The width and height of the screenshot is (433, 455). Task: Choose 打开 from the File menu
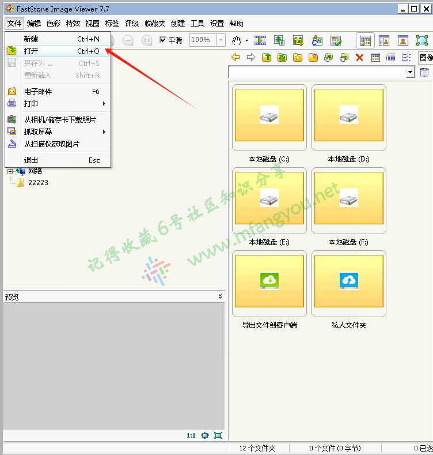tap(31, 51)
